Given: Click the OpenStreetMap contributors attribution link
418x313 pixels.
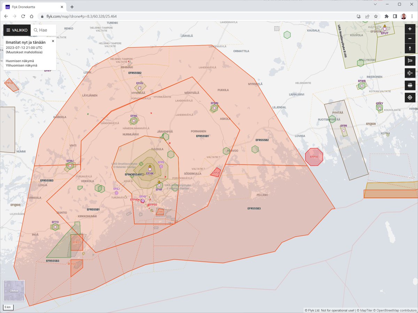Looking at the screenshot, I should click(x=395, y=310).
